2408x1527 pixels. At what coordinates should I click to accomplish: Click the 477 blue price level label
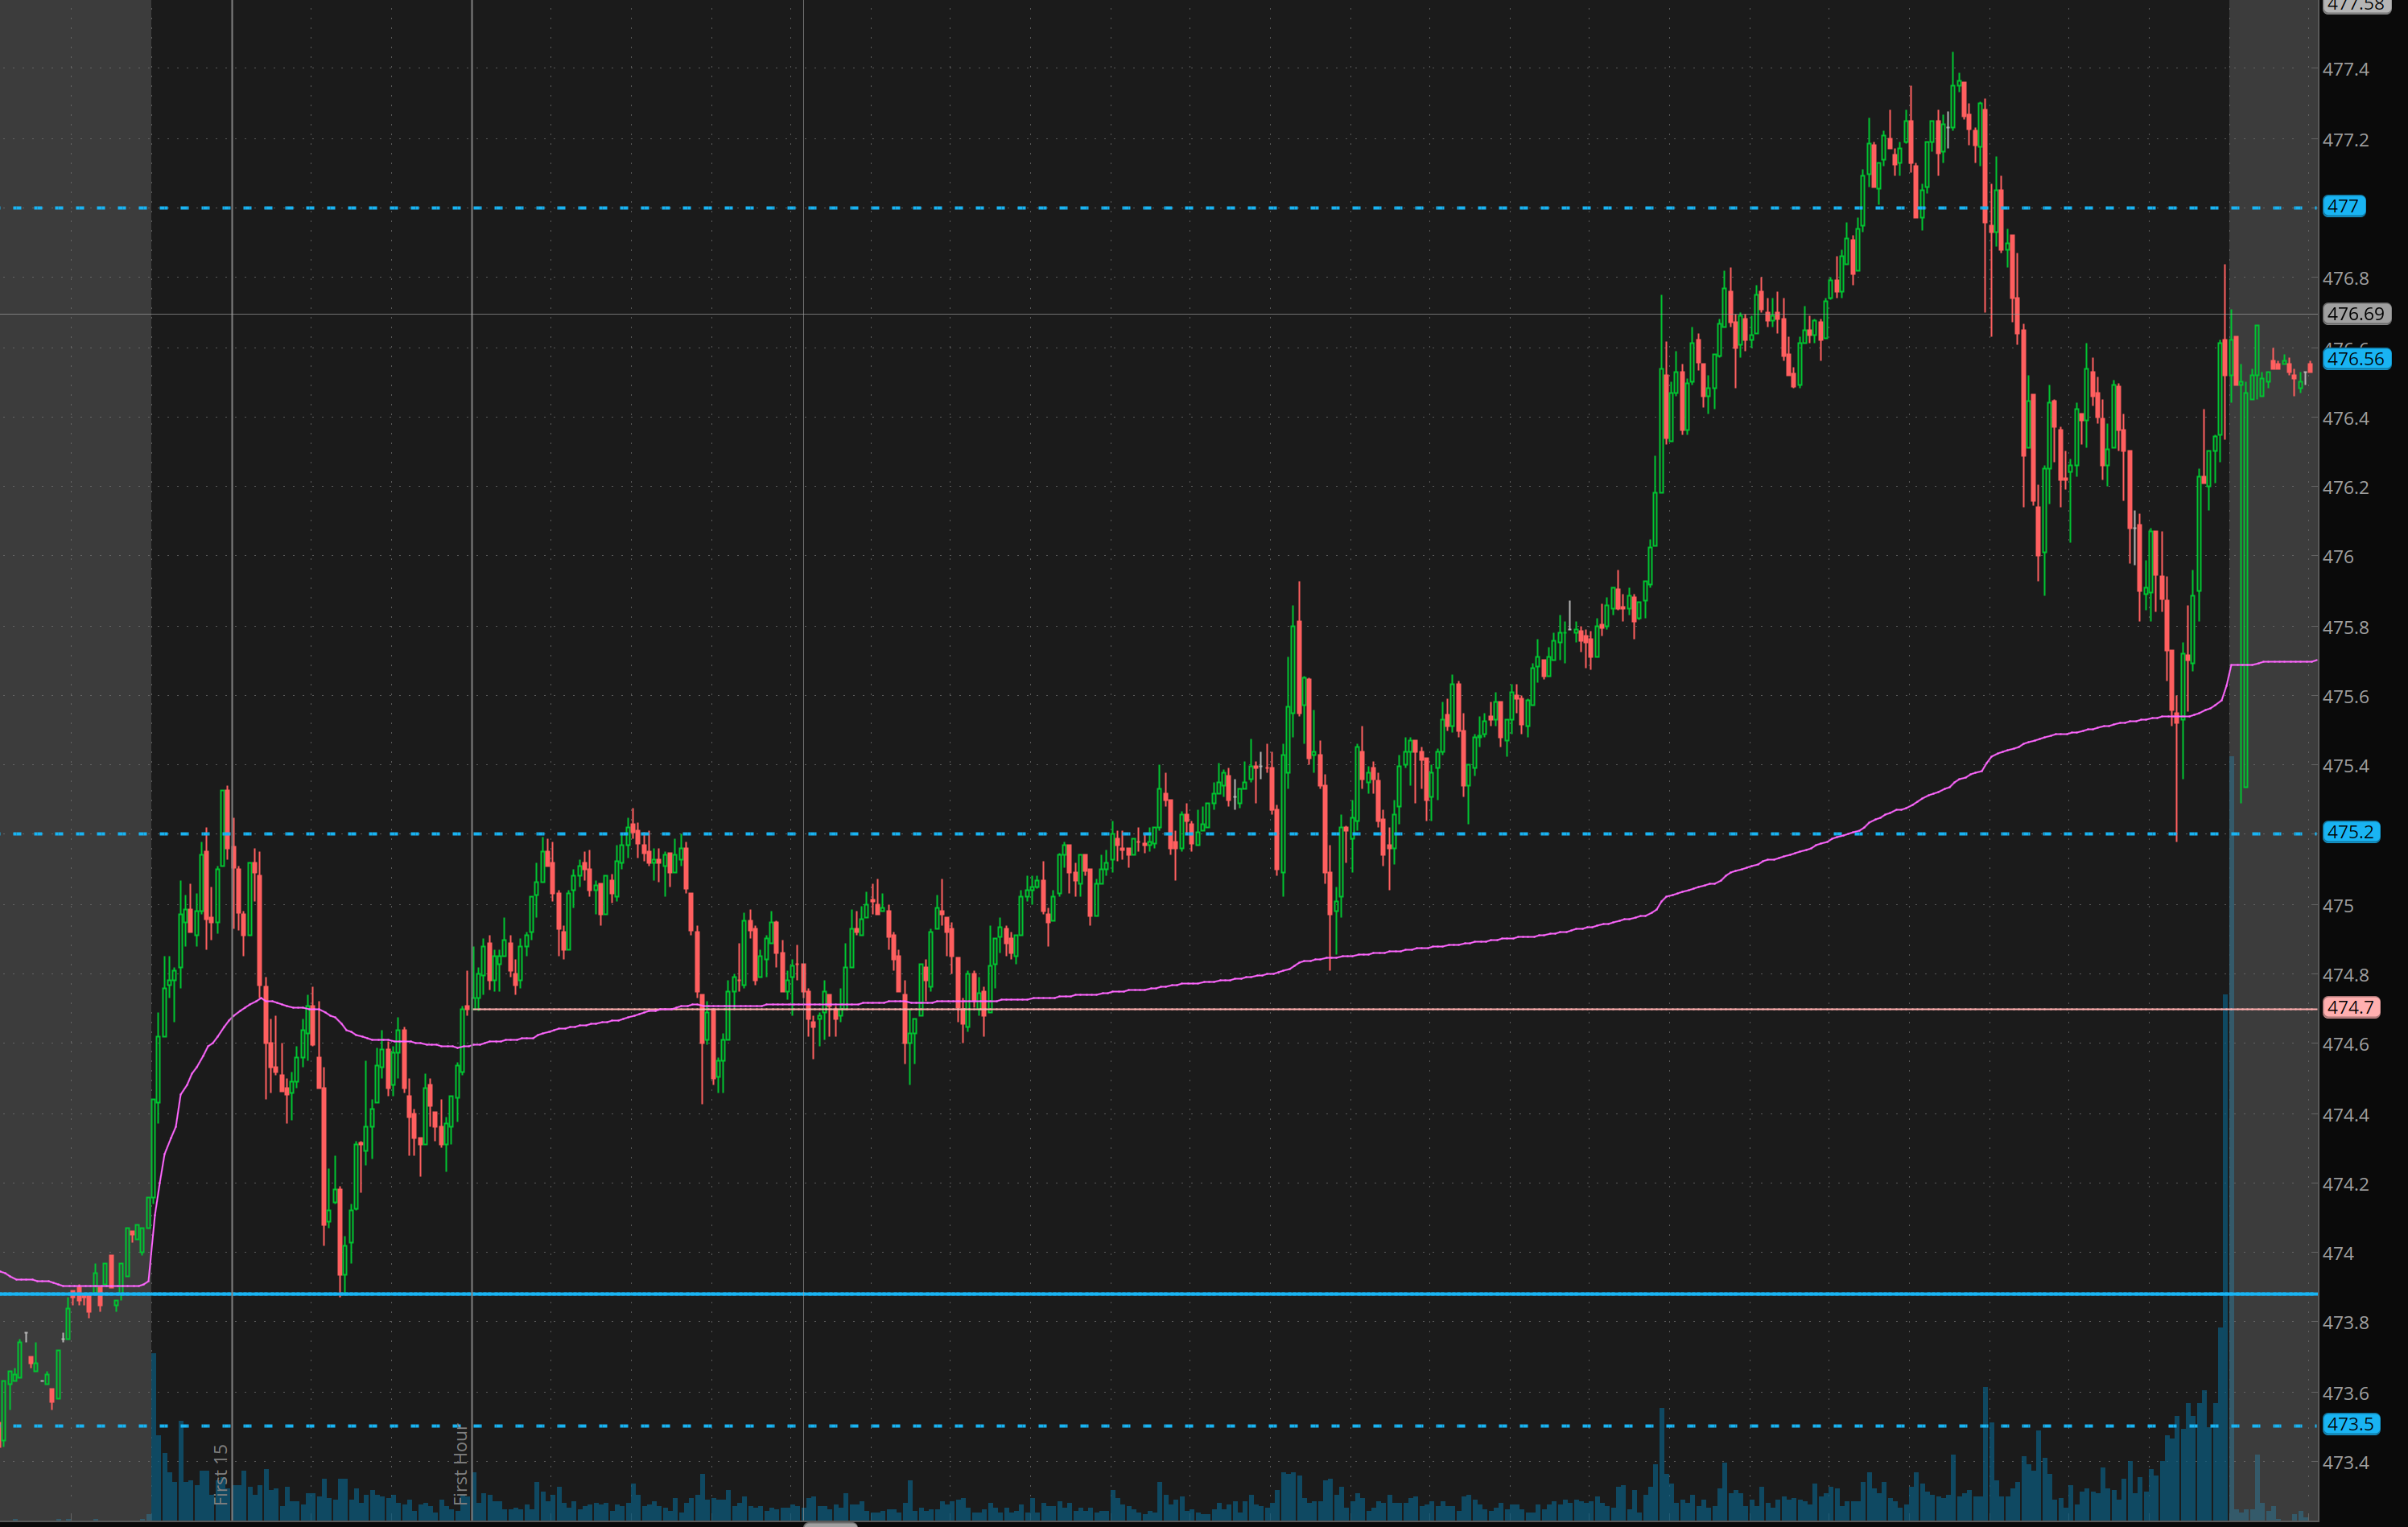[x=2343, y=207]
